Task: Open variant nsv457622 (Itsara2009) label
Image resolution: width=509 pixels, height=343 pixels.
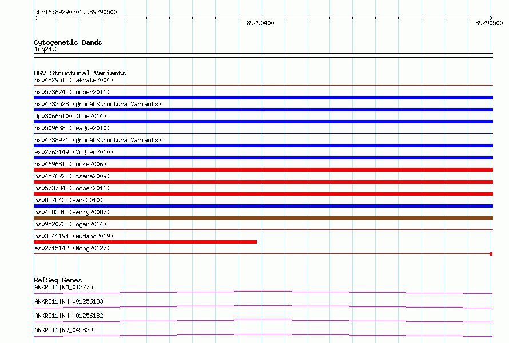Action: tap(72, 176)
